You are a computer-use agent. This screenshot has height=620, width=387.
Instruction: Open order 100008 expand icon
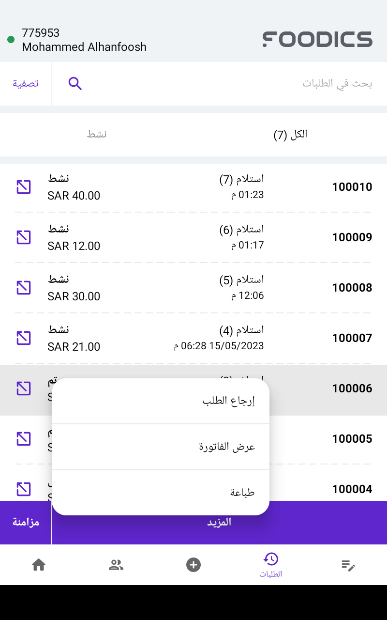(x=24, y=288)
